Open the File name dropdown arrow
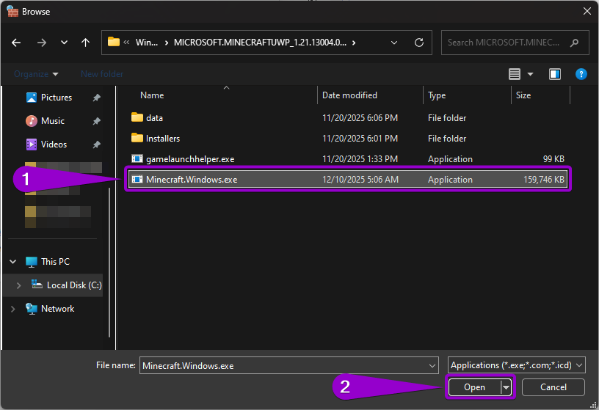 click(x=432, y=366)
